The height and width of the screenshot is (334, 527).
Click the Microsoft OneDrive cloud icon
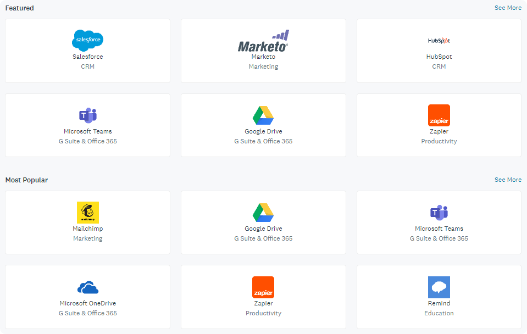(x=88, y=287)
